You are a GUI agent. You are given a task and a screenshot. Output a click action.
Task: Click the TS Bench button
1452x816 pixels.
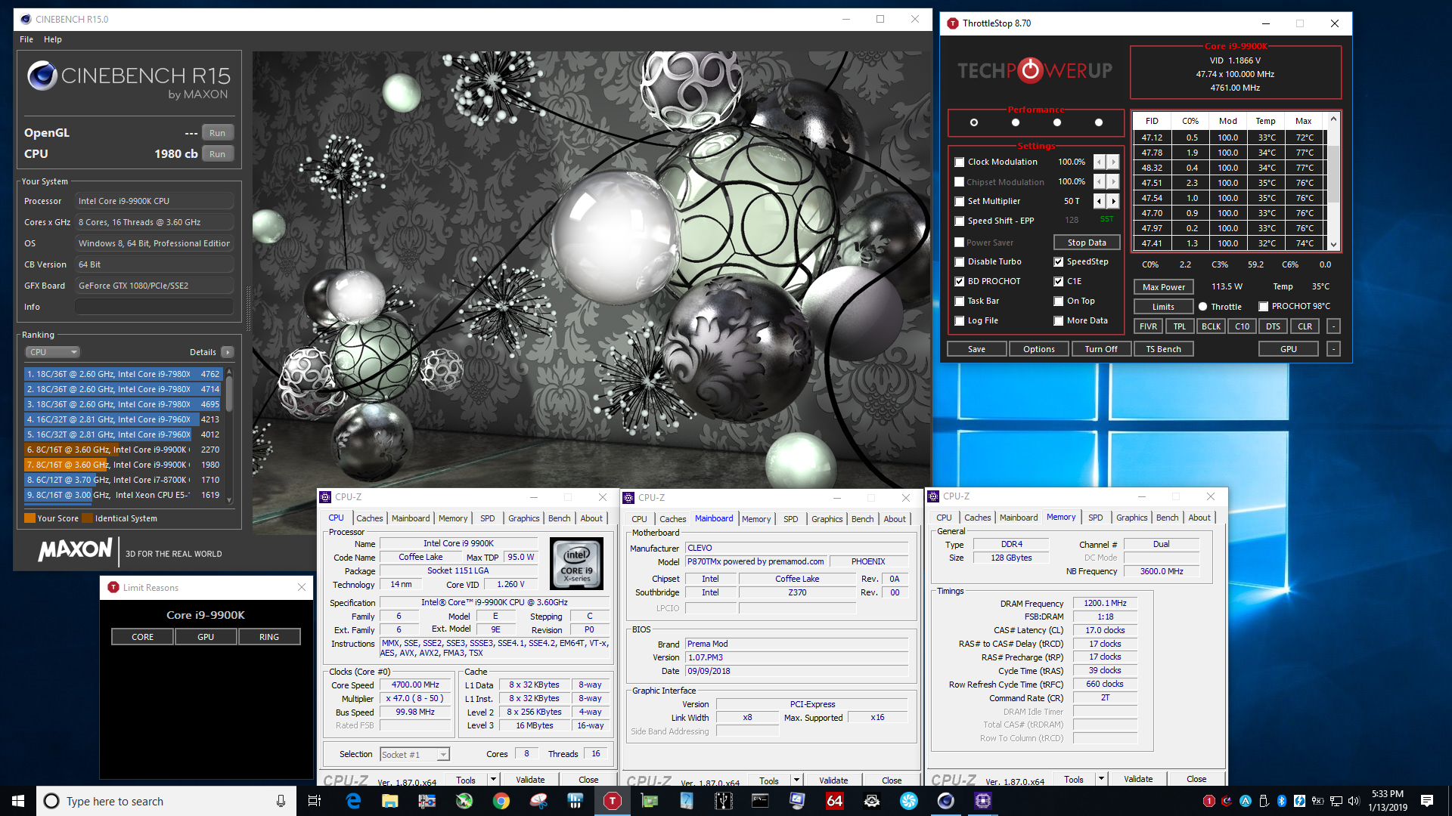[1163, 349]
